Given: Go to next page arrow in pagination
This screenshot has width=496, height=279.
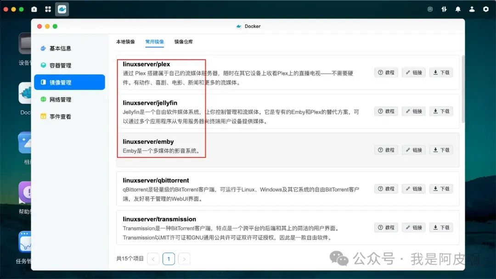Looking at the screenshot, I should pos(184,259).
